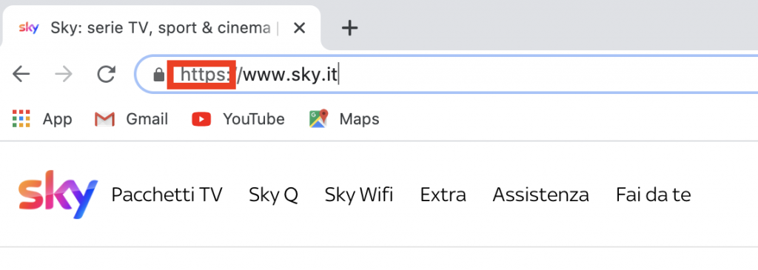Open the Apps grid icon
This screenshot has width=758, height=270.
[x=21, y=119]
